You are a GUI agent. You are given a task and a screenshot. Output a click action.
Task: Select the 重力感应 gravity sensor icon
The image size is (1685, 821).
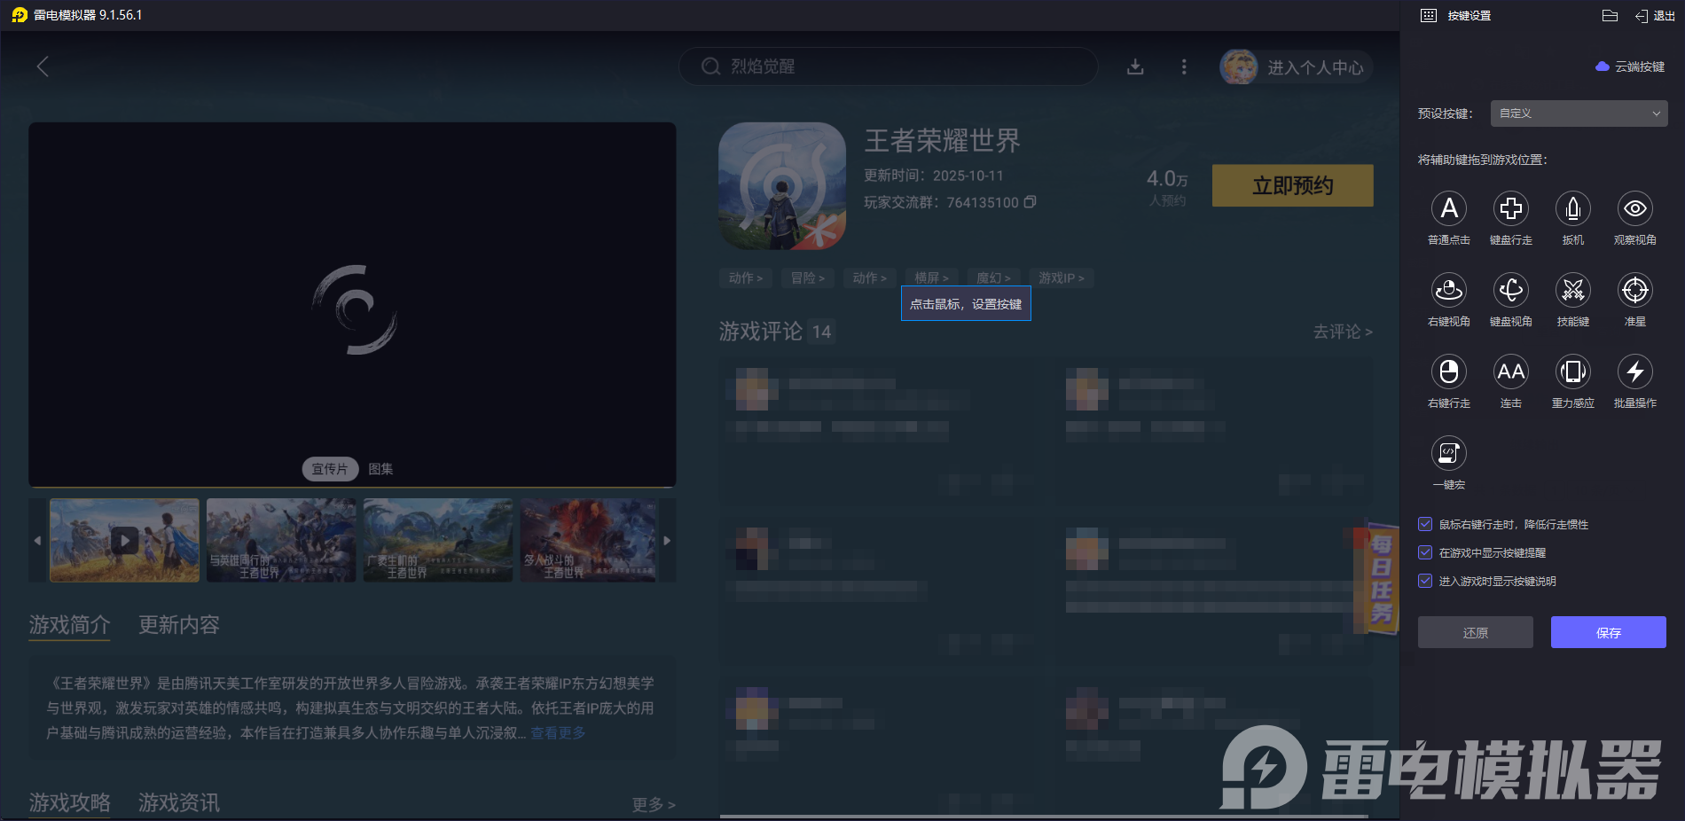[1573, 371]
